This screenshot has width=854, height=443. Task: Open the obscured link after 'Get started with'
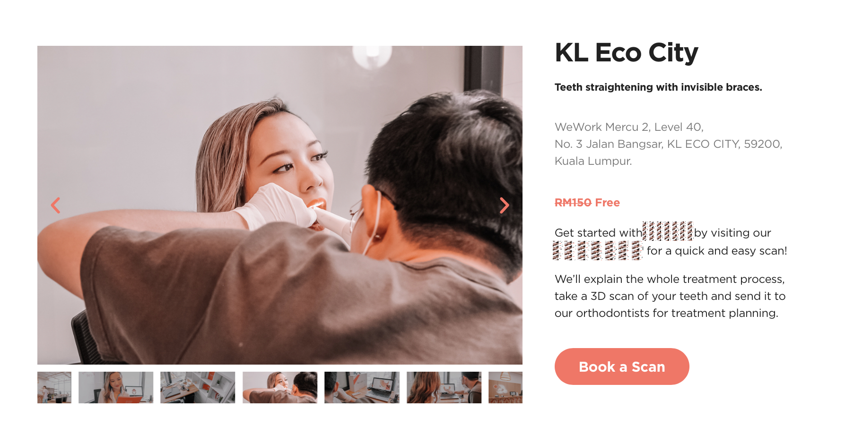coord(668,231)
